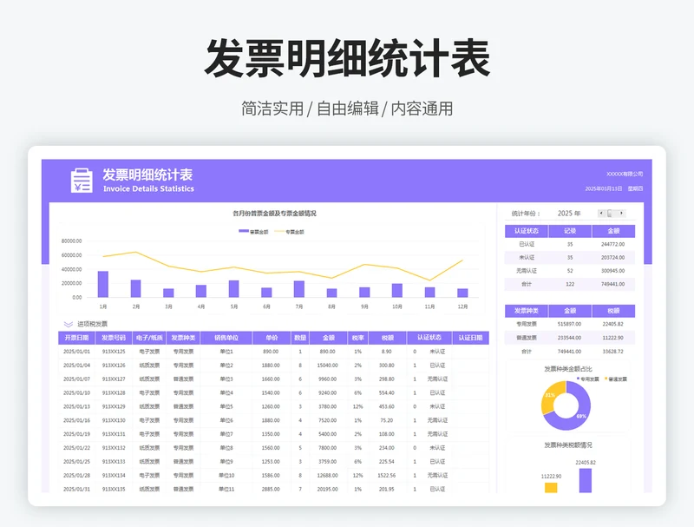The height and width of the screenshot is (527, 694).
Task: Click the 发票种类税额情况 chart title
Action: pyautogui.click(x=568, y=445)
